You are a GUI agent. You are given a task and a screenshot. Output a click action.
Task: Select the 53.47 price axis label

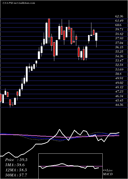119,61
